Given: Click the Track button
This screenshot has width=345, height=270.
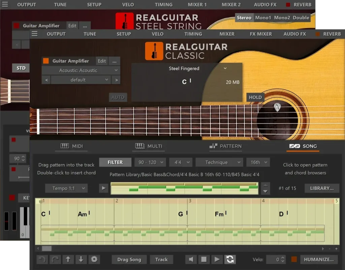Looking at the screenshot, I should pos(161,260).
